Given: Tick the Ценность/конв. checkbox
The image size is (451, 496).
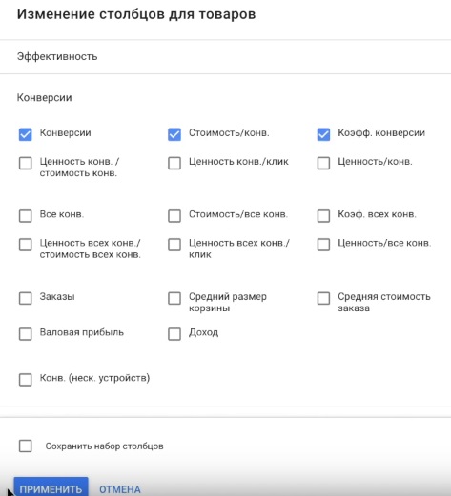Looking at the screenshot, I should [323, 163].
